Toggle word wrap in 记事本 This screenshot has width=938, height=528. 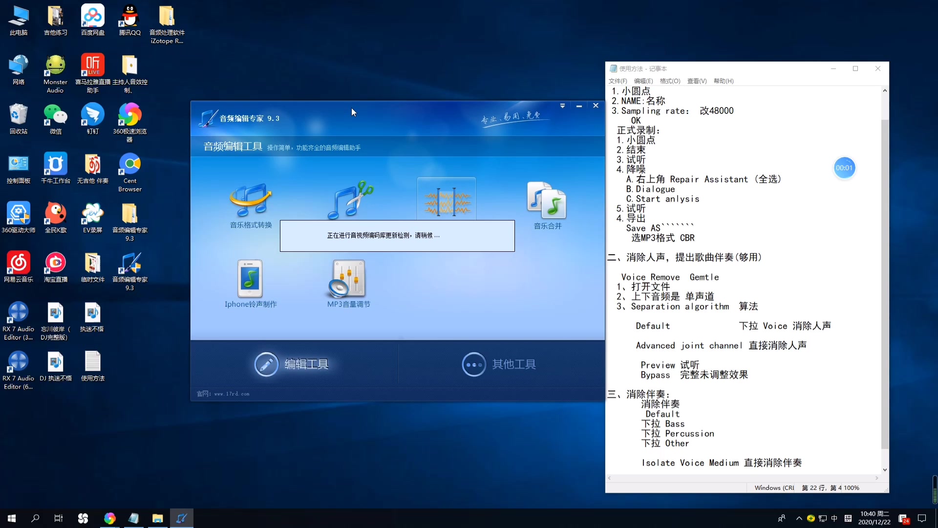670,81
